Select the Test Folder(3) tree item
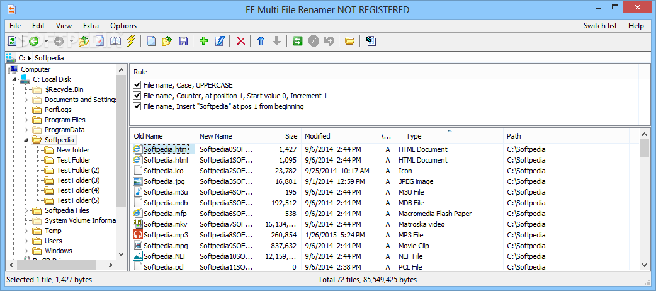Image resolution: width=656 pixels, height=291 pixels. [x=78, y=180]
